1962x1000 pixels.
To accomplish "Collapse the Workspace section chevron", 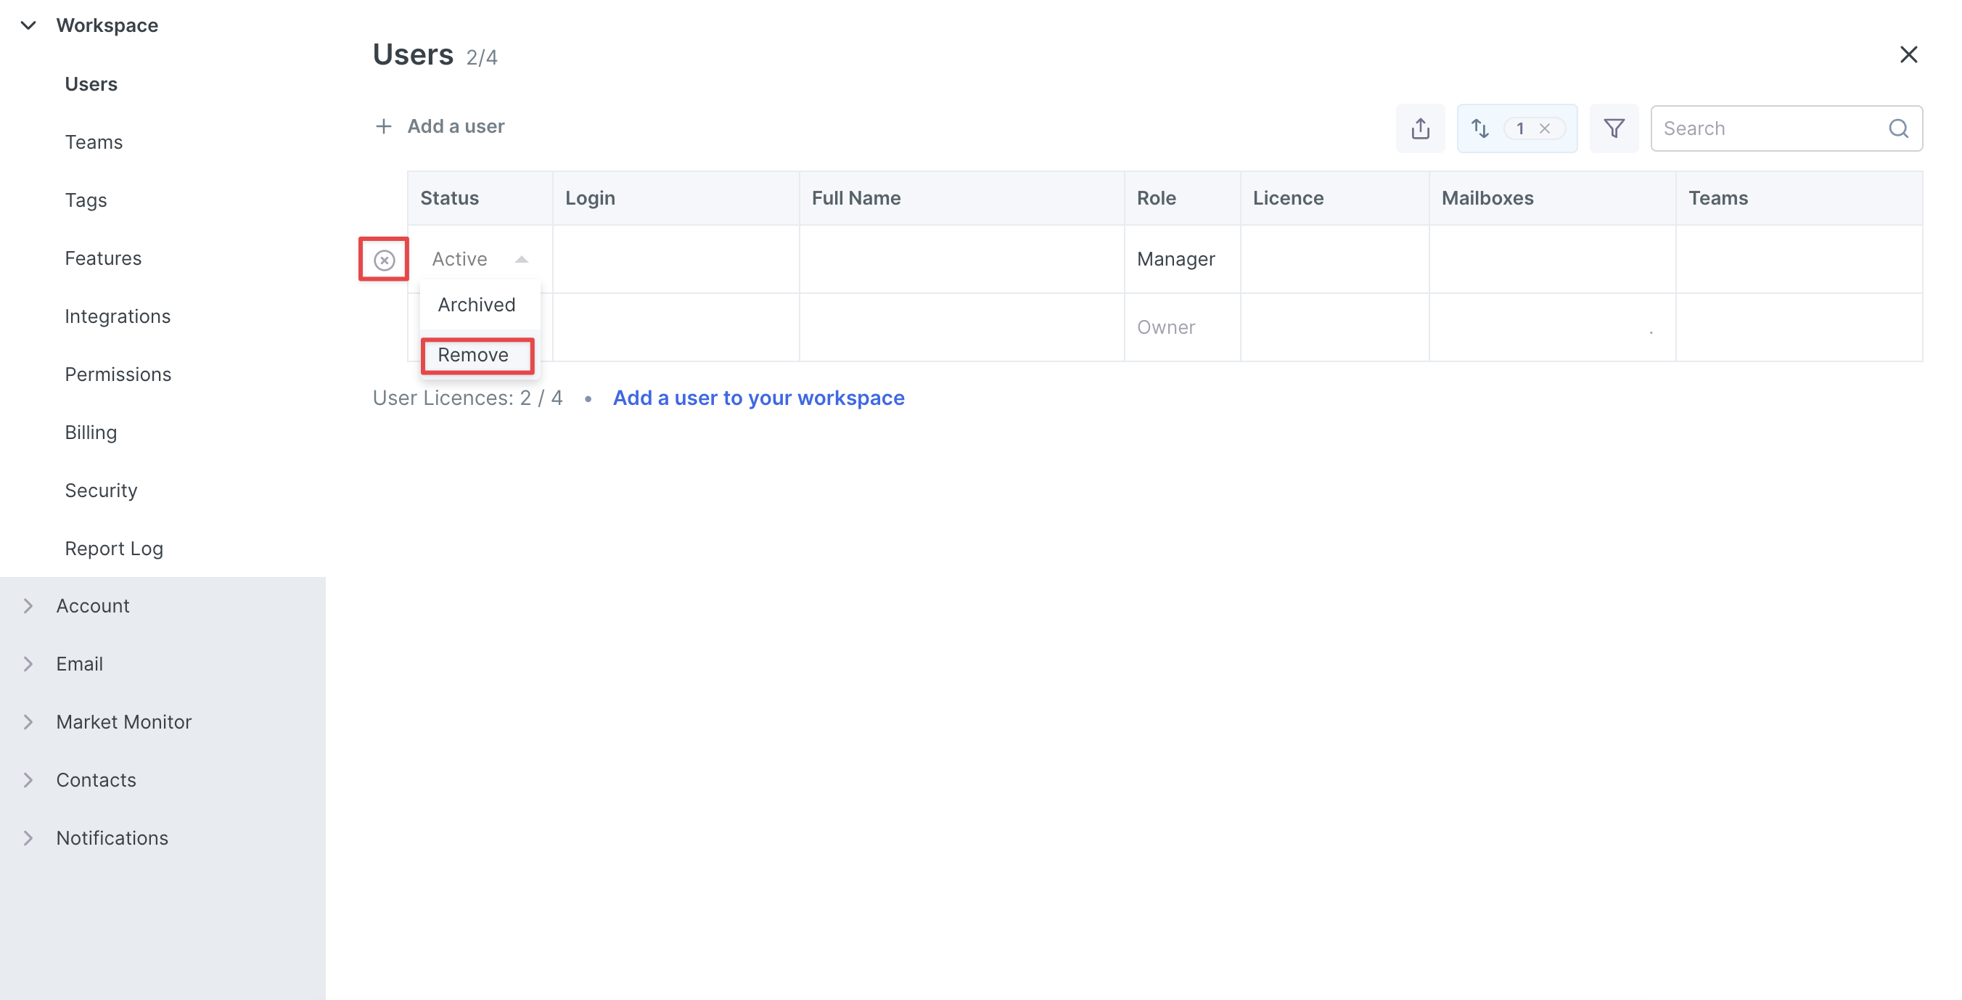I will pyautogui.click(x=28, y=25).
